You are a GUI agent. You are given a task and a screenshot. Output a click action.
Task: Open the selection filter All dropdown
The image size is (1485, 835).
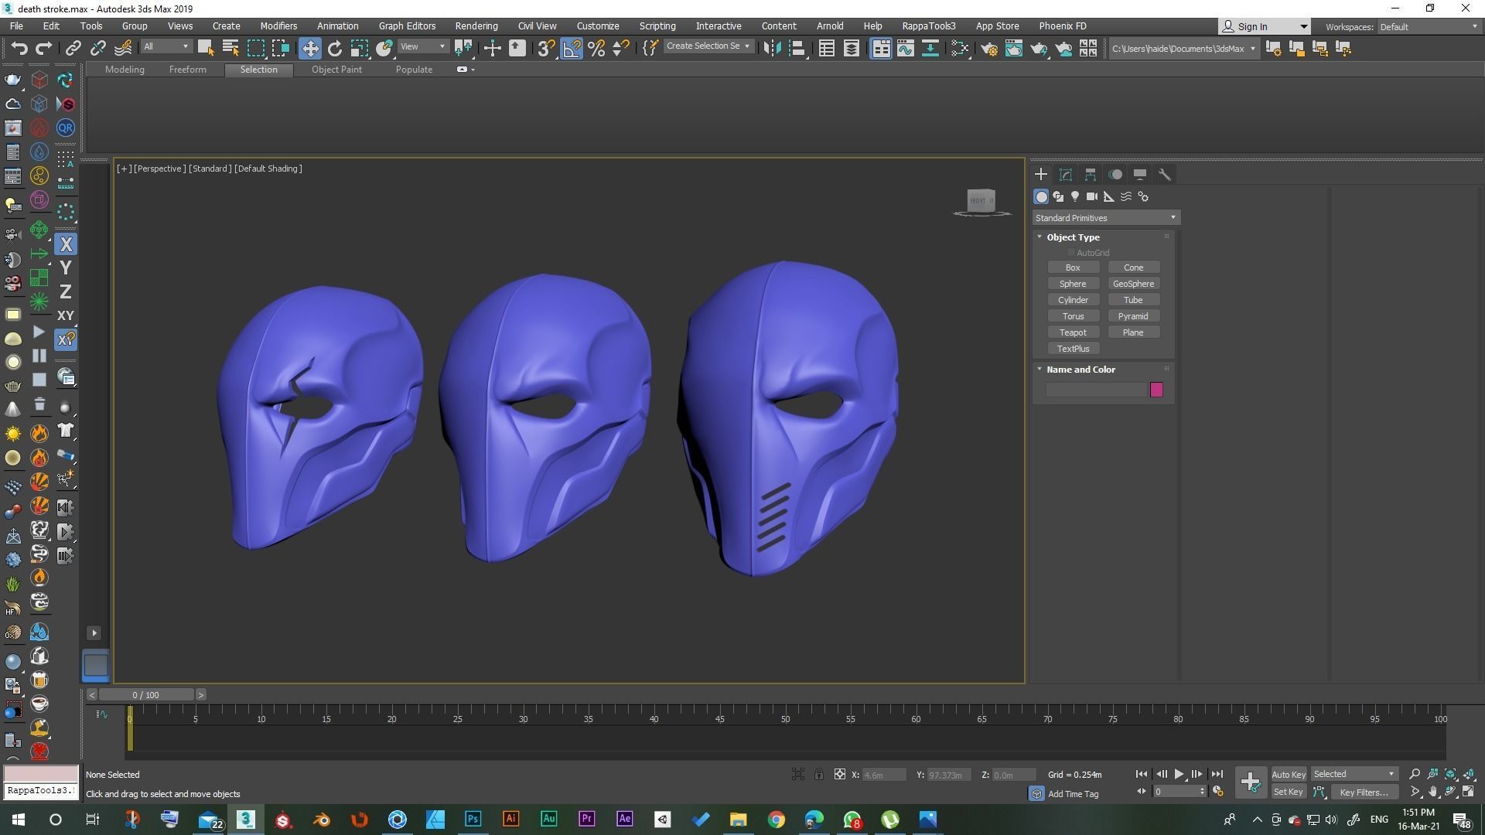coord(166,47)
